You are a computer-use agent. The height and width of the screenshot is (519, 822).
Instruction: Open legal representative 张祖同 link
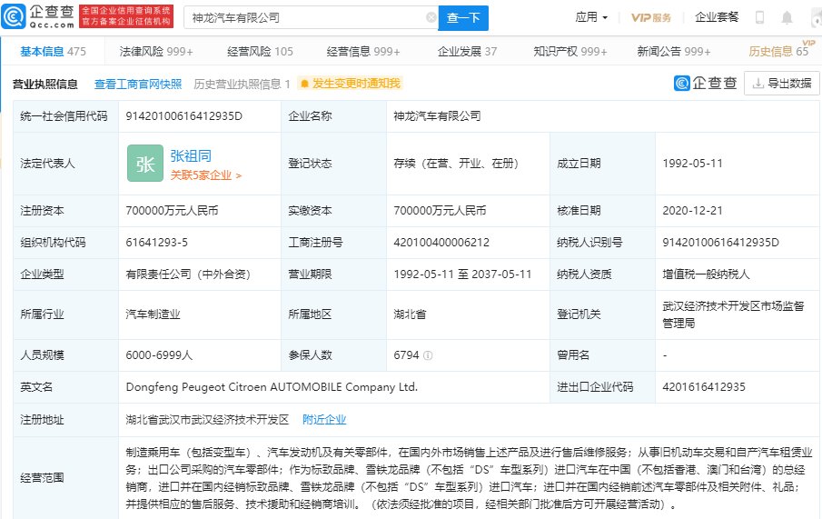191,155
